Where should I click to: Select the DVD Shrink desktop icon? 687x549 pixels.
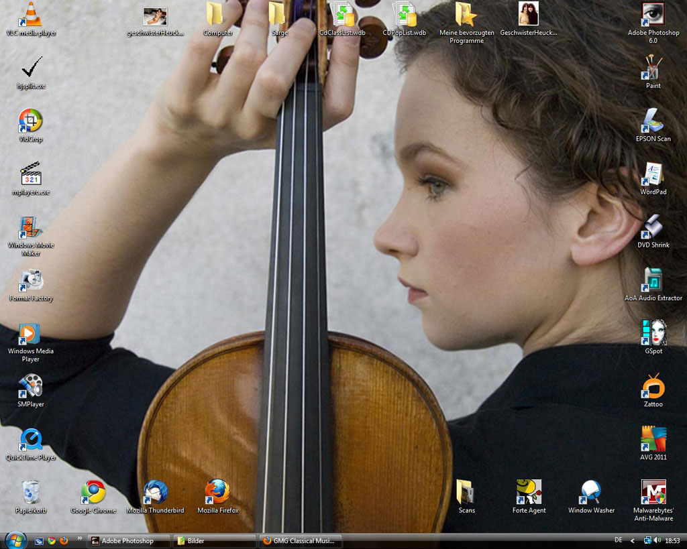click(653, 228)
